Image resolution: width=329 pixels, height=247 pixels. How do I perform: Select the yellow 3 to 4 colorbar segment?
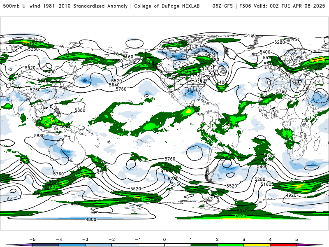[x=257, y=245]
